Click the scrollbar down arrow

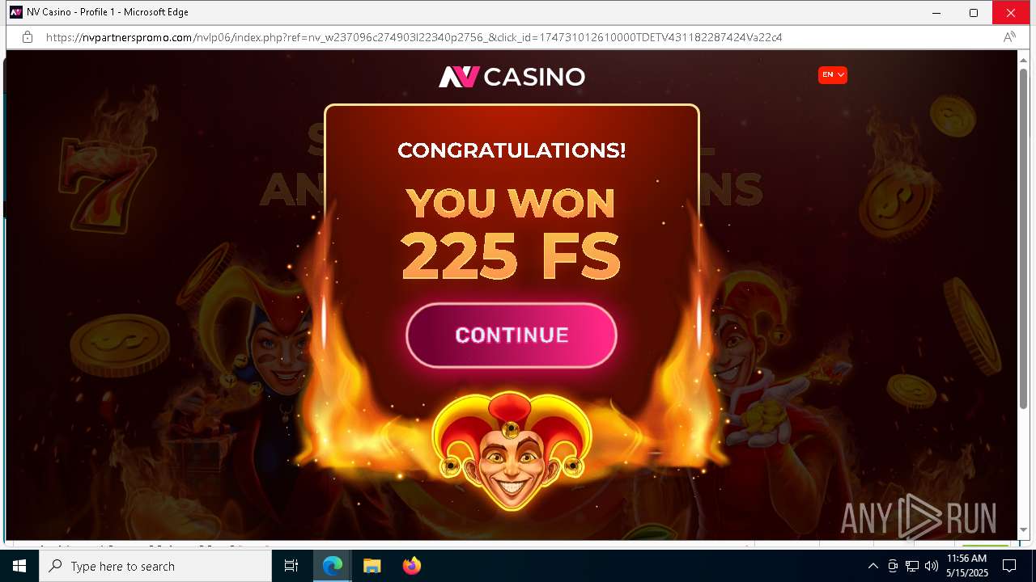point(1023,530)
